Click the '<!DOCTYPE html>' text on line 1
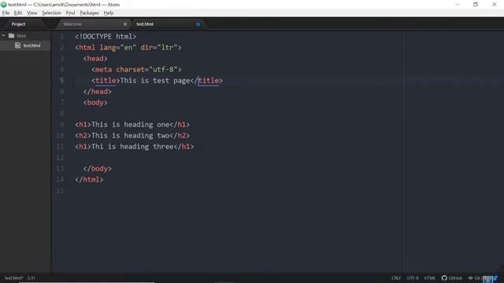Image resolution: width=504 pixels, height=283 pixels. (x=106, y=37)
